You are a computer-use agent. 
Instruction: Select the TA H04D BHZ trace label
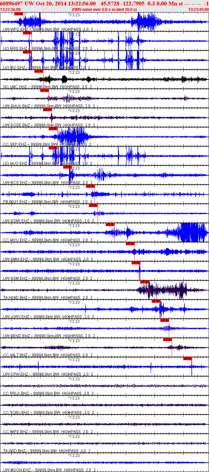click(48, 298)
